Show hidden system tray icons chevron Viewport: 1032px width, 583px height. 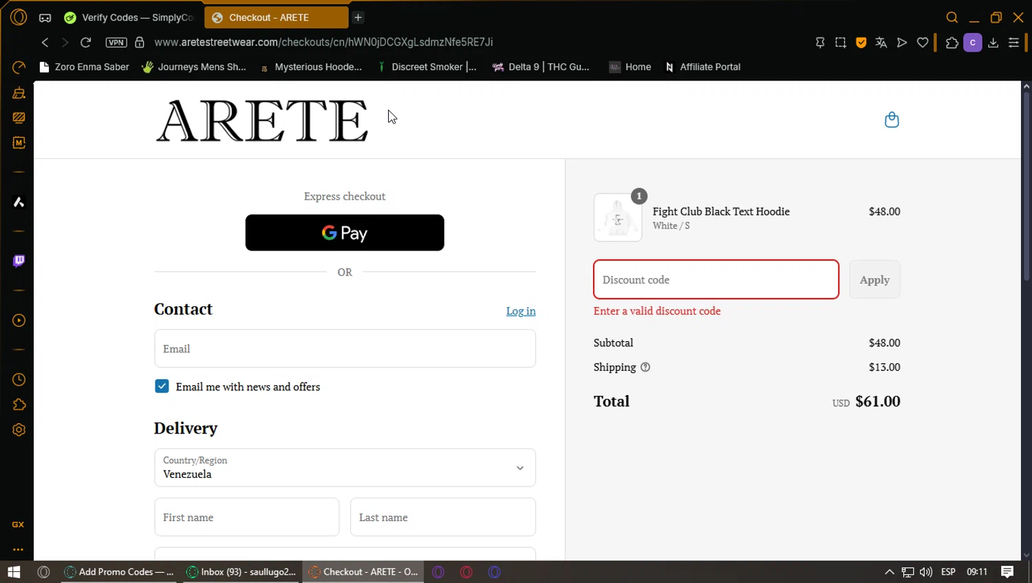tap(890, 572)
